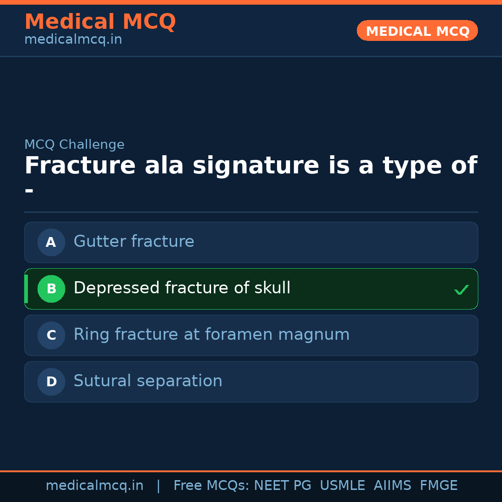Select option B, Depressed fracture of skull
The width and height of the screenshot is (502, 502).
251,289
